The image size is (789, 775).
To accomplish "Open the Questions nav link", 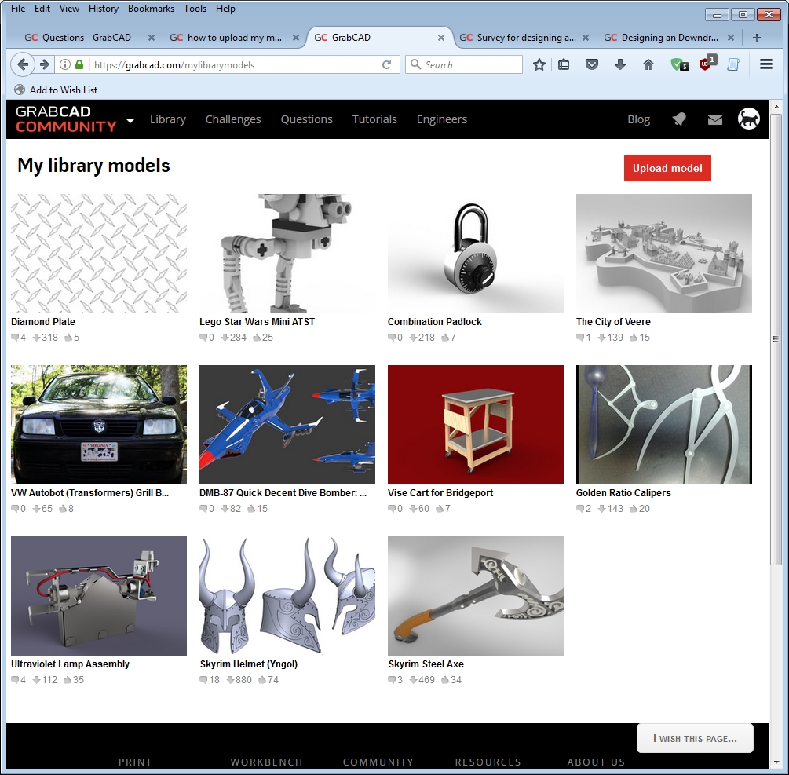I will coord(306,119).
